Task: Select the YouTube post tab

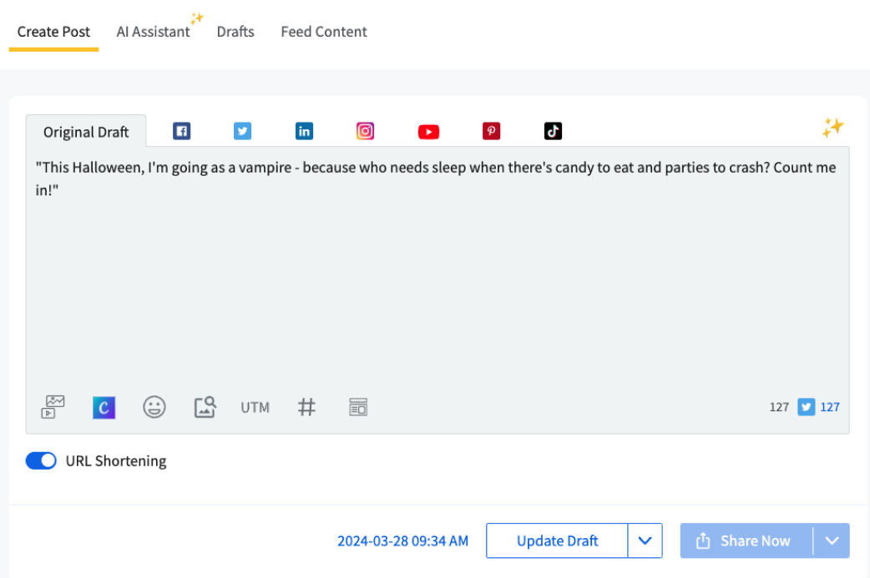Action: tap(428, 132)
